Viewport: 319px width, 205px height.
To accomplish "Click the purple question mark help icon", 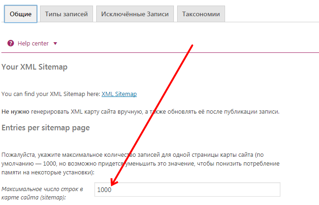I will click(11, 43).
